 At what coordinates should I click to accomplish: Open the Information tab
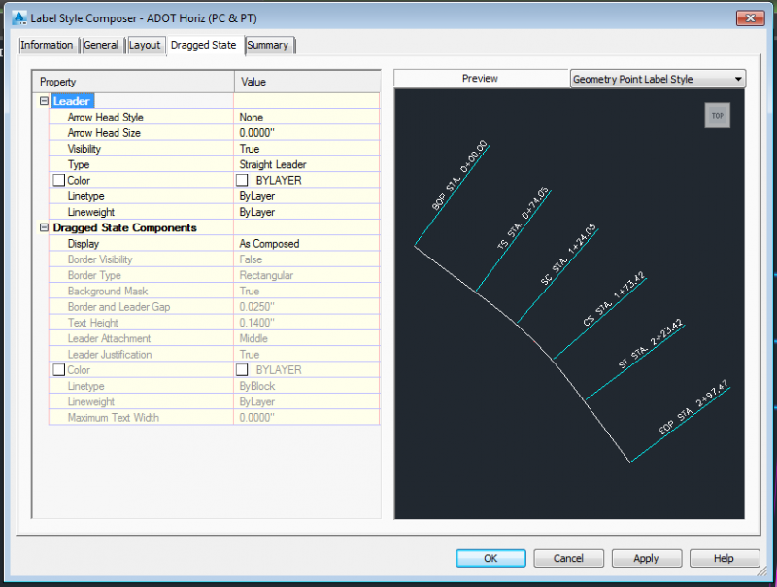point(48,45)
